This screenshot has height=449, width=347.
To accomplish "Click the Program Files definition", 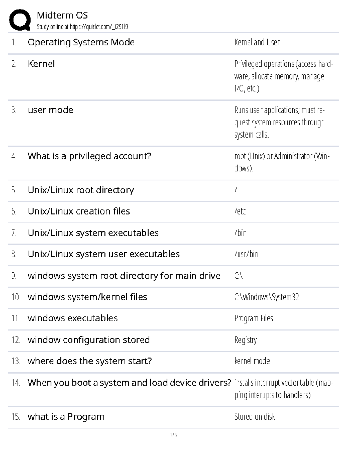I will pos(254,318).
